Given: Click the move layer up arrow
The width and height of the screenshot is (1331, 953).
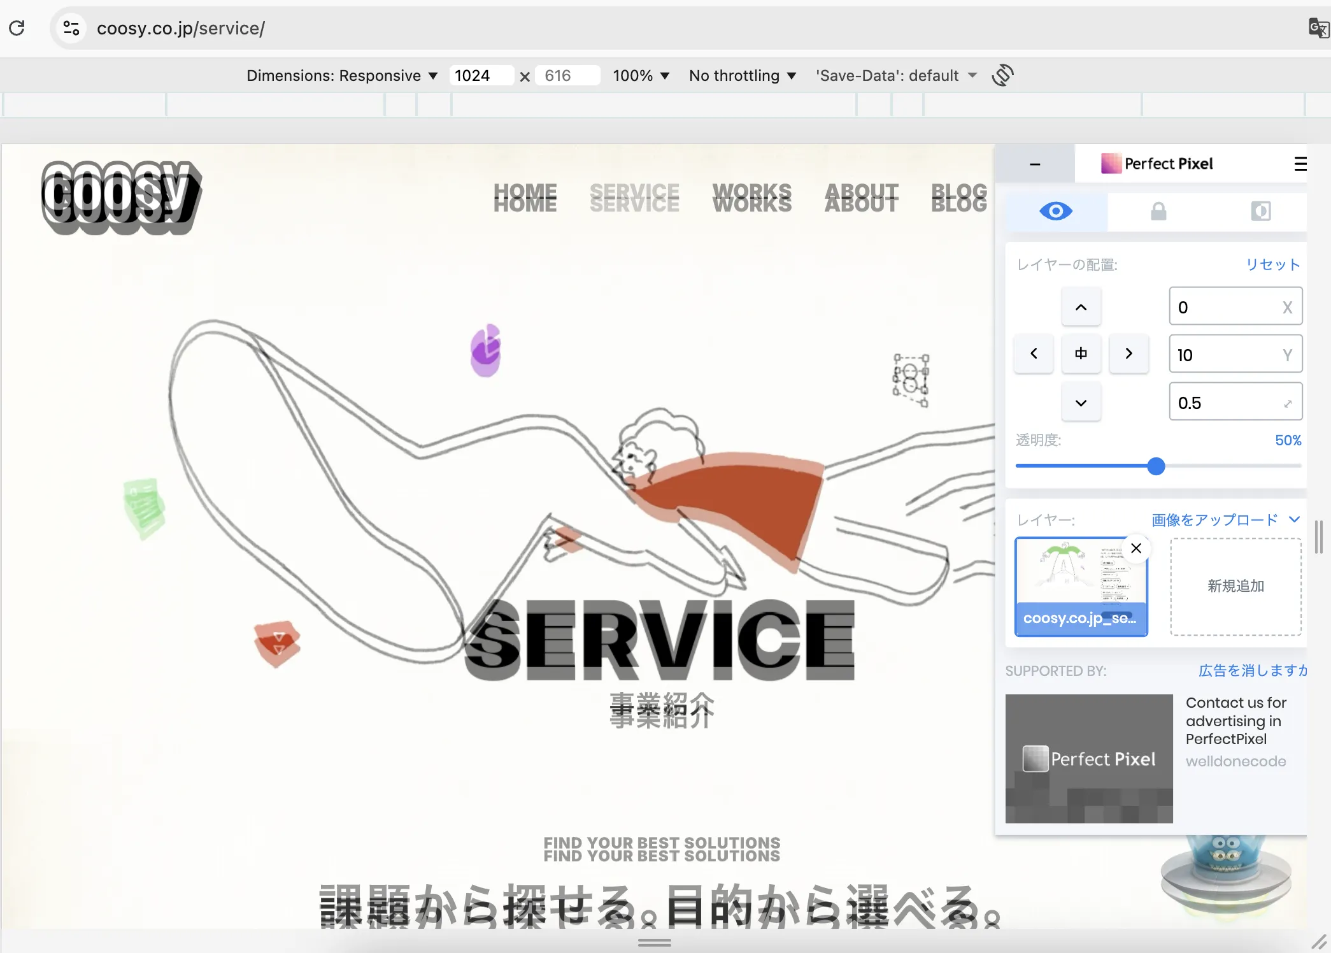Looking at the screenshot, I should pyautogui.click(x=1081, y=307).
